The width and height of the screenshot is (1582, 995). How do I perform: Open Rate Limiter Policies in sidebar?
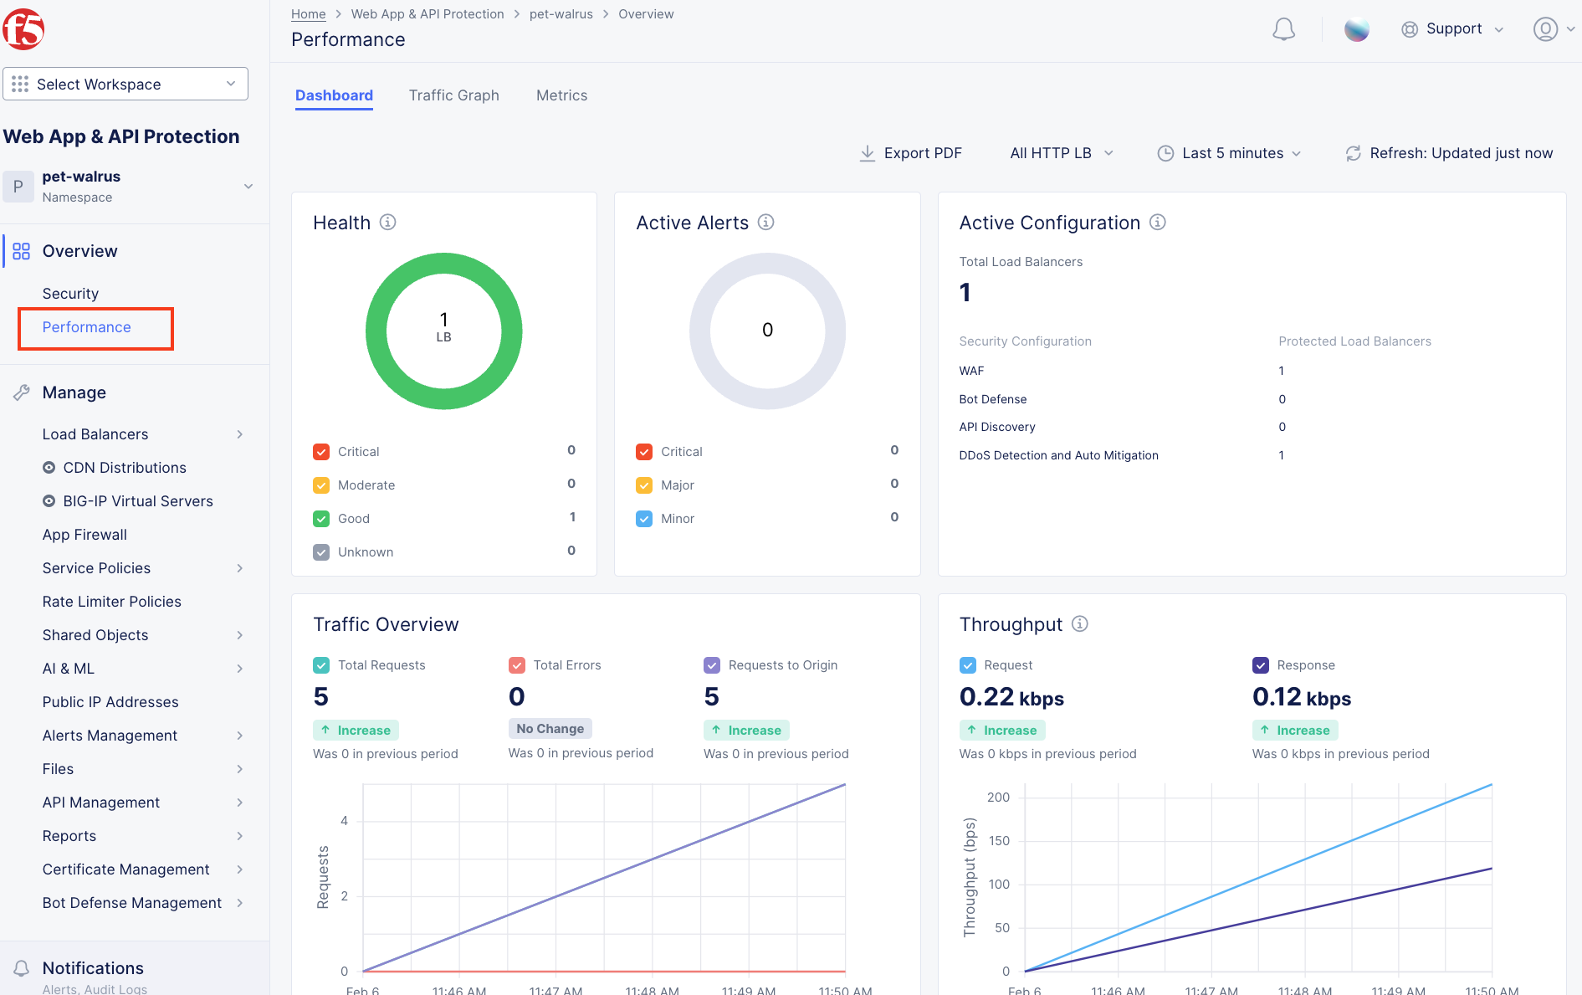(111, 602)
